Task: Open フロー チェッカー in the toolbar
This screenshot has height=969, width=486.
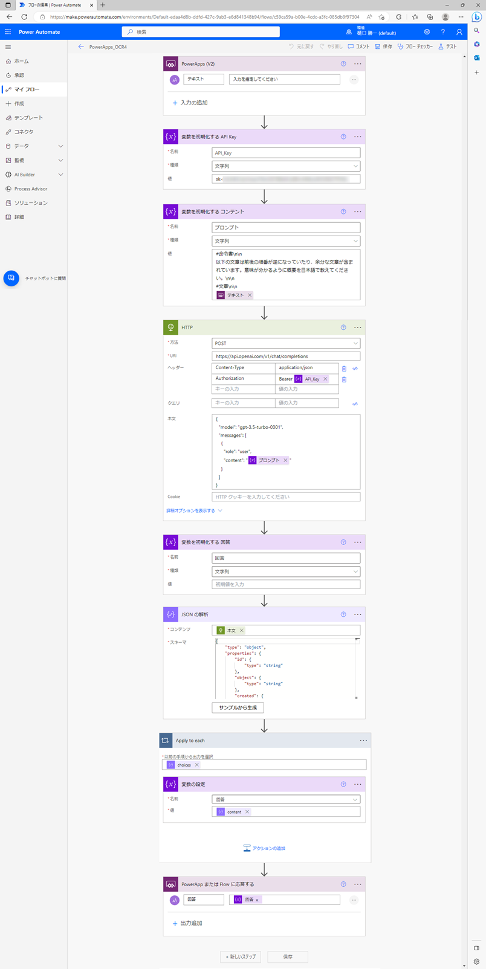Action: (415, 47)
